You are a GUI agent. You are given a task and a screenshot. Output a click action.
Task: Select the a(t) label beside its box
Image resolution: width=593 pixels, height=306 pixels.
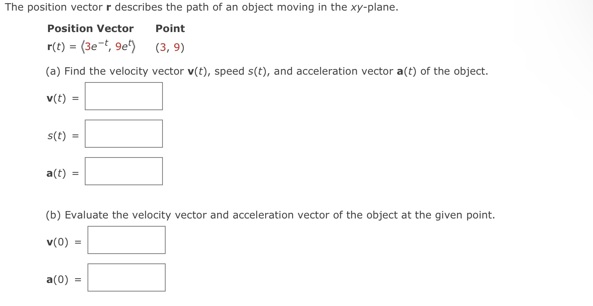point(57,173)
